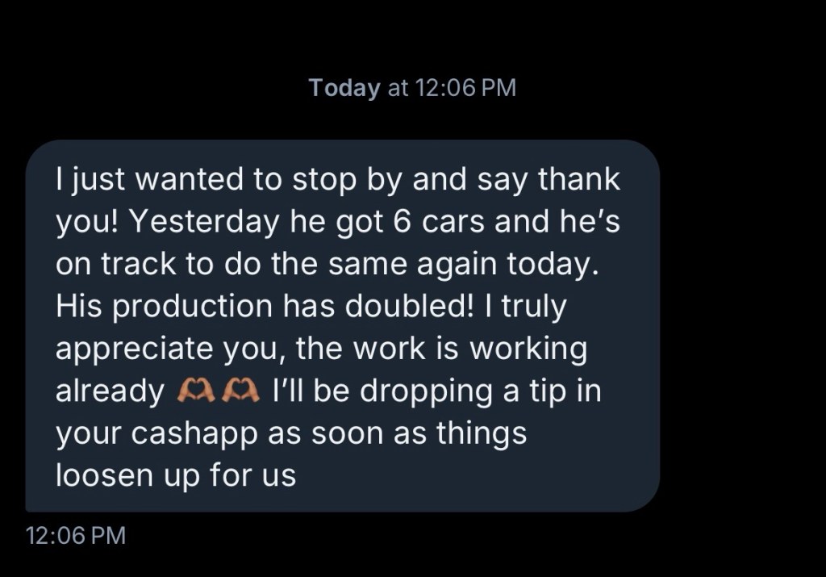Click the 12:06 PM timestamp below the message
This screenshot has height=577, width=826.
click(76, 535)
